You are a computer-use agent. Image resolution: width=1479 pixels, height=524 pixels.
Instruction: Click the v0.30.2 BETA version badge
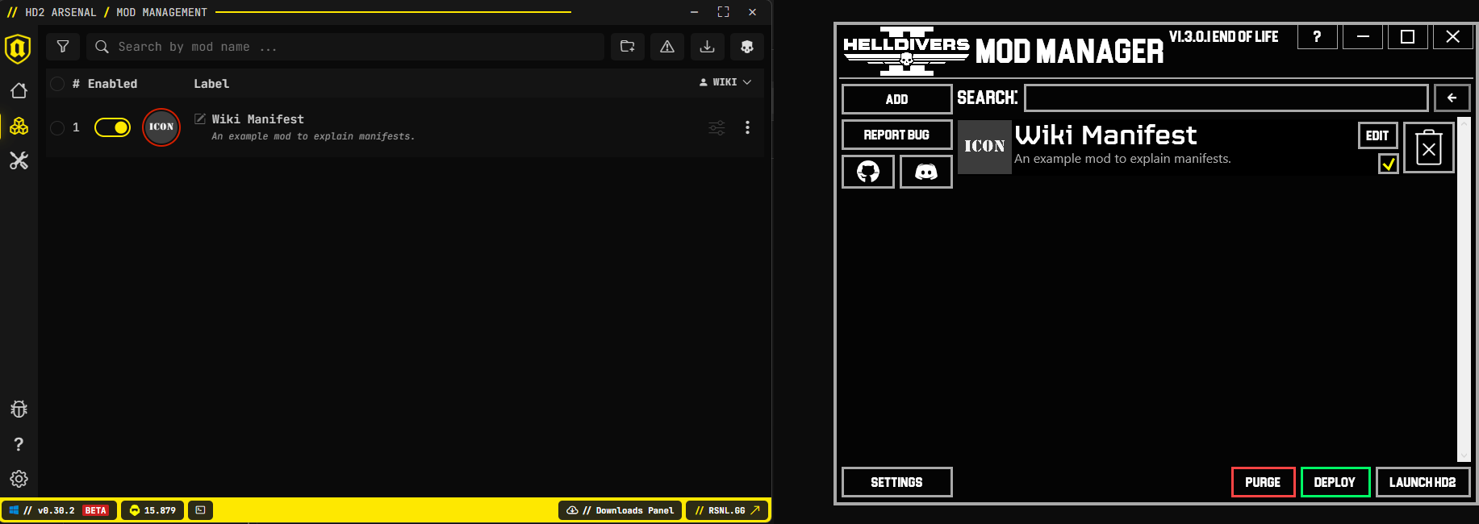pyautogui.click(x=60, y=510)
